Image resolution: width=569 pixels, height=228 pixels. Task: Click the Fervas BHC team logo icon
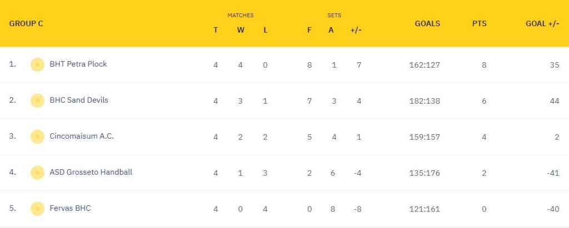37,209
